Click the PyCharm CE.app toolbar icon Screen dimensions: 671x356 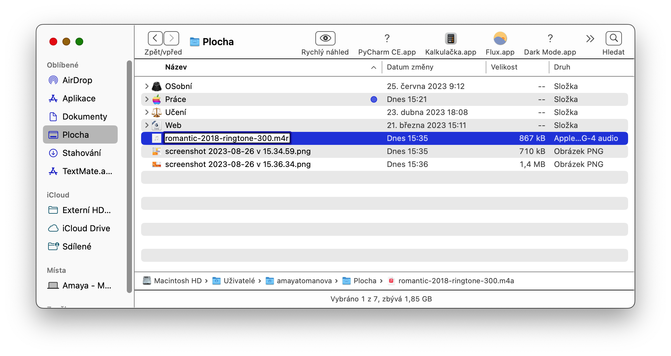click(x=387, y=39)
